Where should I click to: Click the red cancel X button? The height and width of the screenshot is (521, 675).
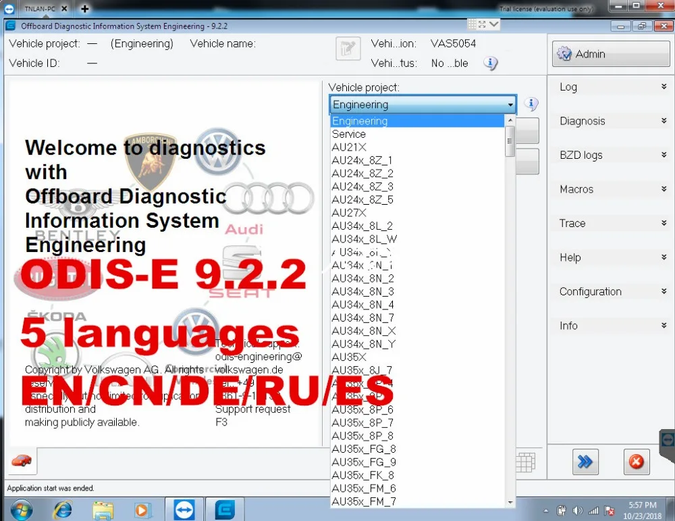(x=637, y=462)
